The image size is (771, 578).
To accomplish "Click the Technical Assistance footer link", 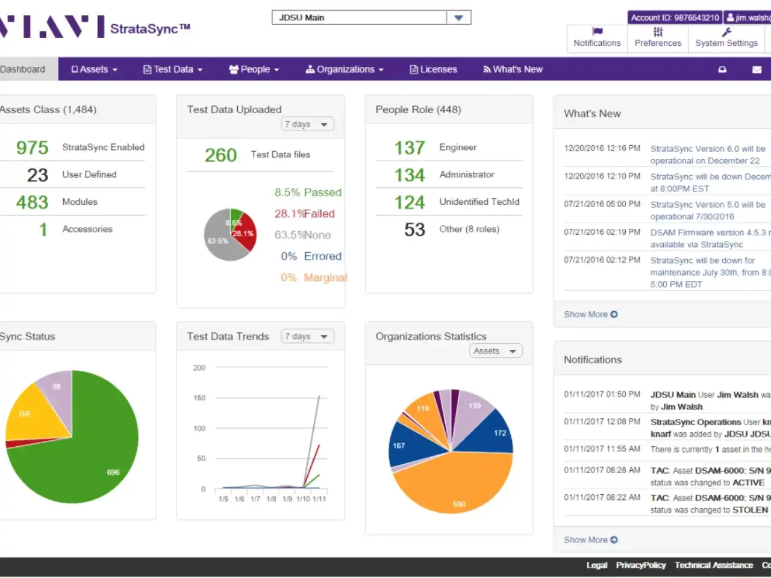I will coord(714,565).
